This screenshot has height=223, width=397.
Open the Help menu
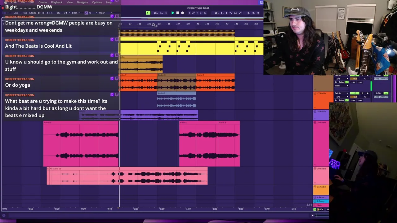(109, 2)
